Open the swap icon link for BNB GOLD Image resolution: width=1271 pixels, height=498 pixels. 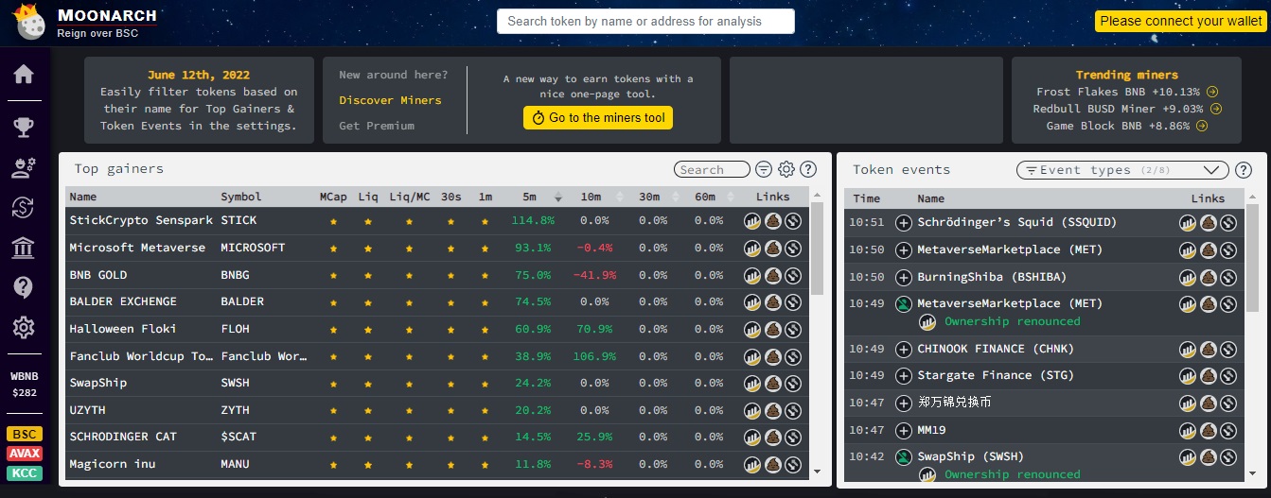point(793,276)
